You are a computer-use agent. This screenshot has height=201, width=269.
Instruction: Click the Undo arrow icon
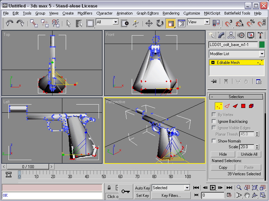click(9, 23)
